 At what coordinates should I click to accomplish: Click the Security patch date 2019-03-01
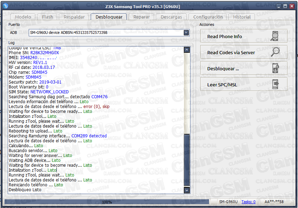pos(50,82)
